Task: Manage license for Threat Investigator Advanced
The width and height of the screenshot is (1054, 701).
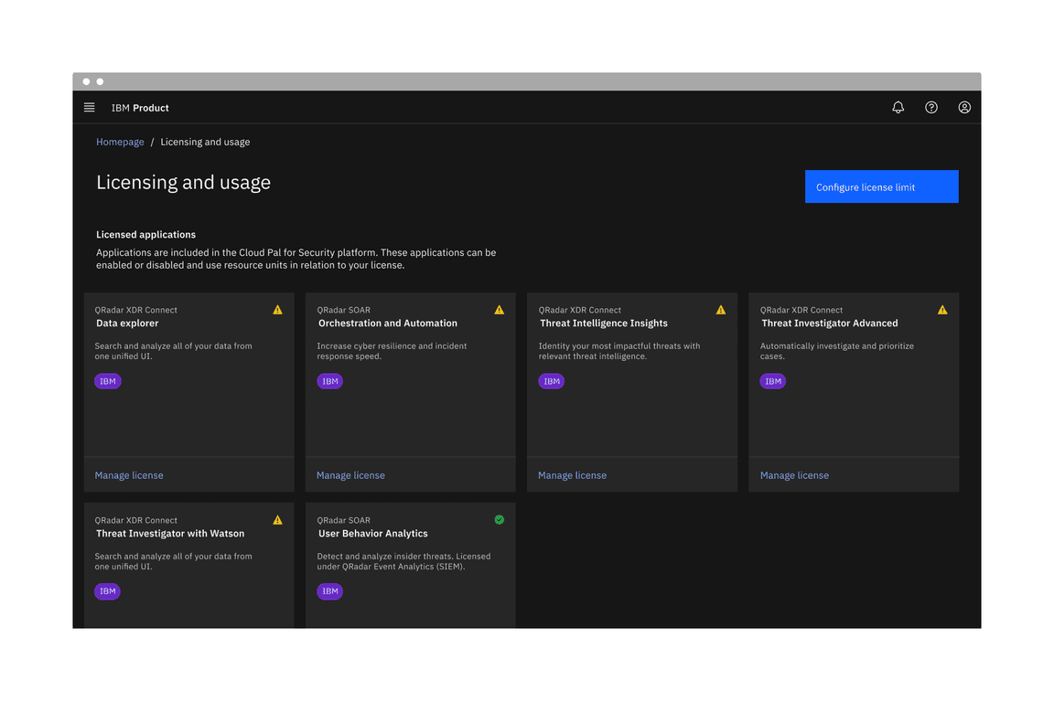Action: coord(794,475)
